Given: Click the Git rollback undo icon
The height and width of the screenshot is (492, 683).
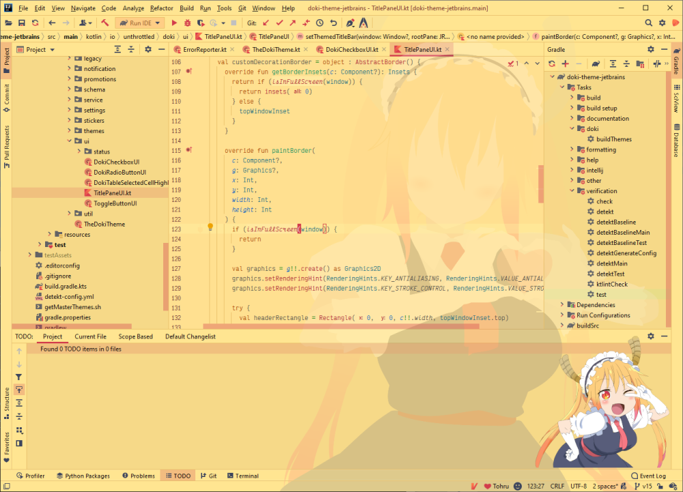Looking at the screenshot, I should [x=334, y=23].
